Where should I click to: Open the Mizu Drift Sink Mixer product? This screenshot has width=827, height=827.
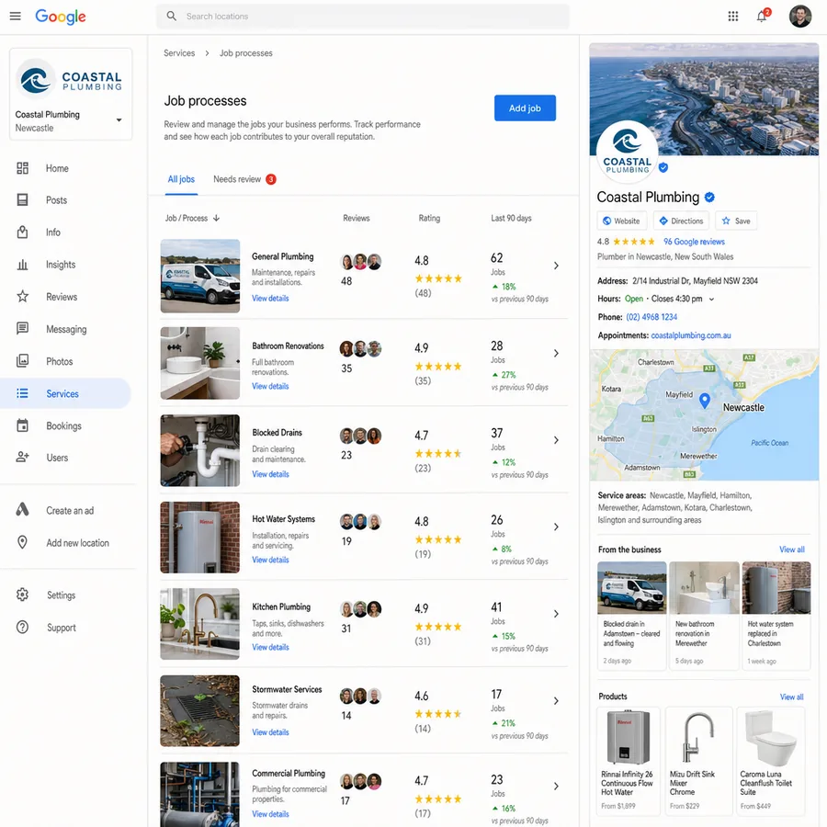click(699, 761)
